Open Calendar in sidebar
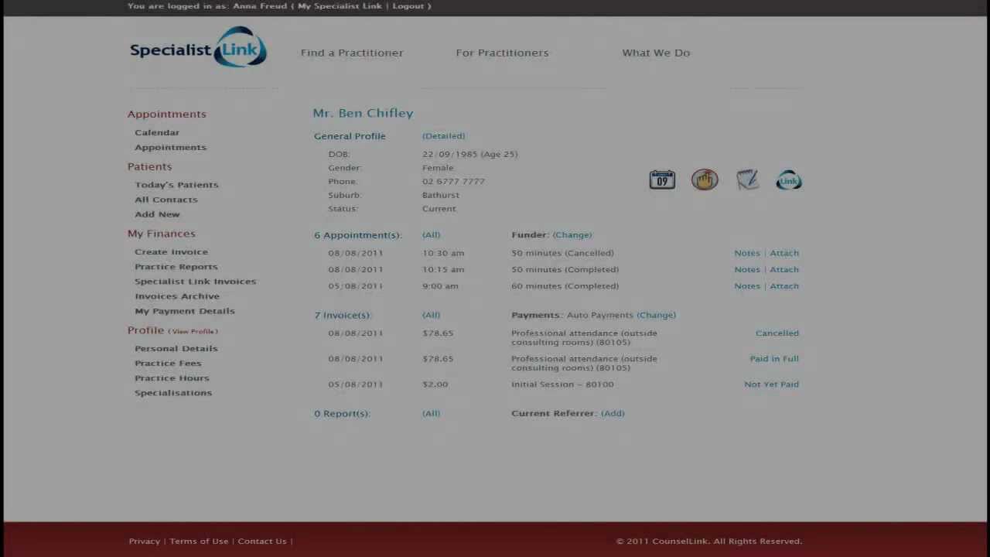Viewport: 990px width, 557px height. coord(157,132)
